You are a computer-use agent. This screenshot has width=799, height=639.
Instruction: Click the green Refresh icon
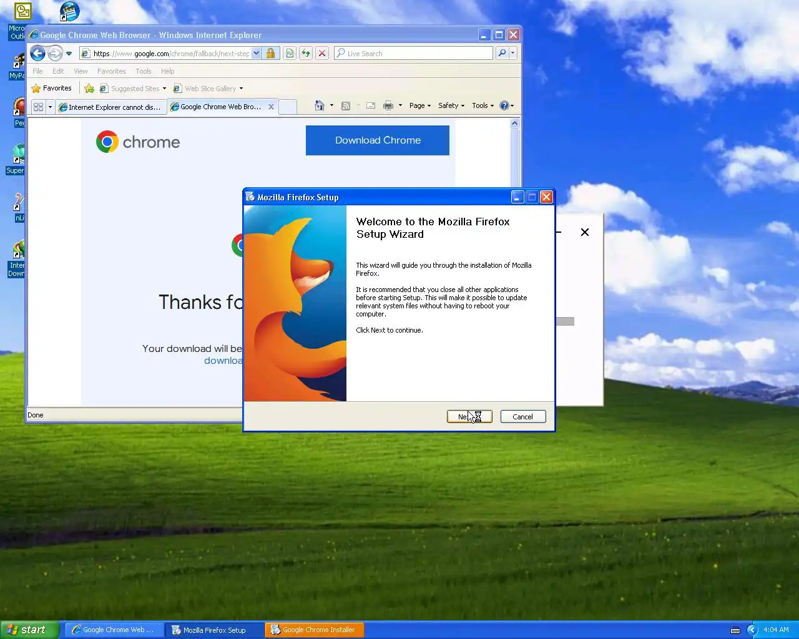(x=306, y=54)
